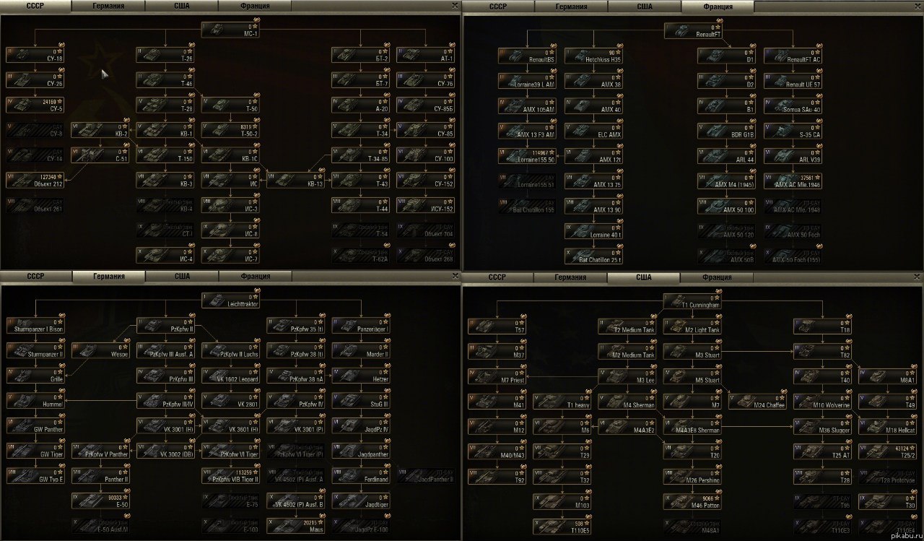The width and height of the screenshot is (924, 541).
Task: Switch to СССР tab in the French tree panel
Action: (497, 6)
